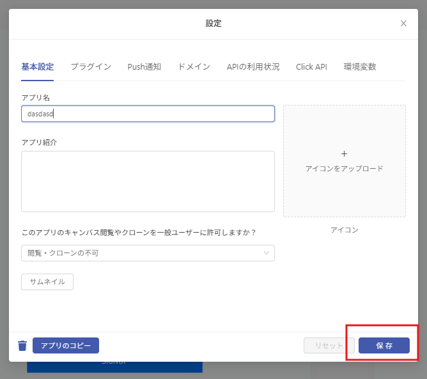Viewport: 427px width, 379px height.
Task: Click the 設定 dialog title
Action: [x=213, y=24]
